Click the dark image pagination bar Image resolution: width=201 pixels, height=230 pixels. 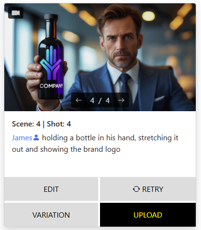tap(100, 100)
